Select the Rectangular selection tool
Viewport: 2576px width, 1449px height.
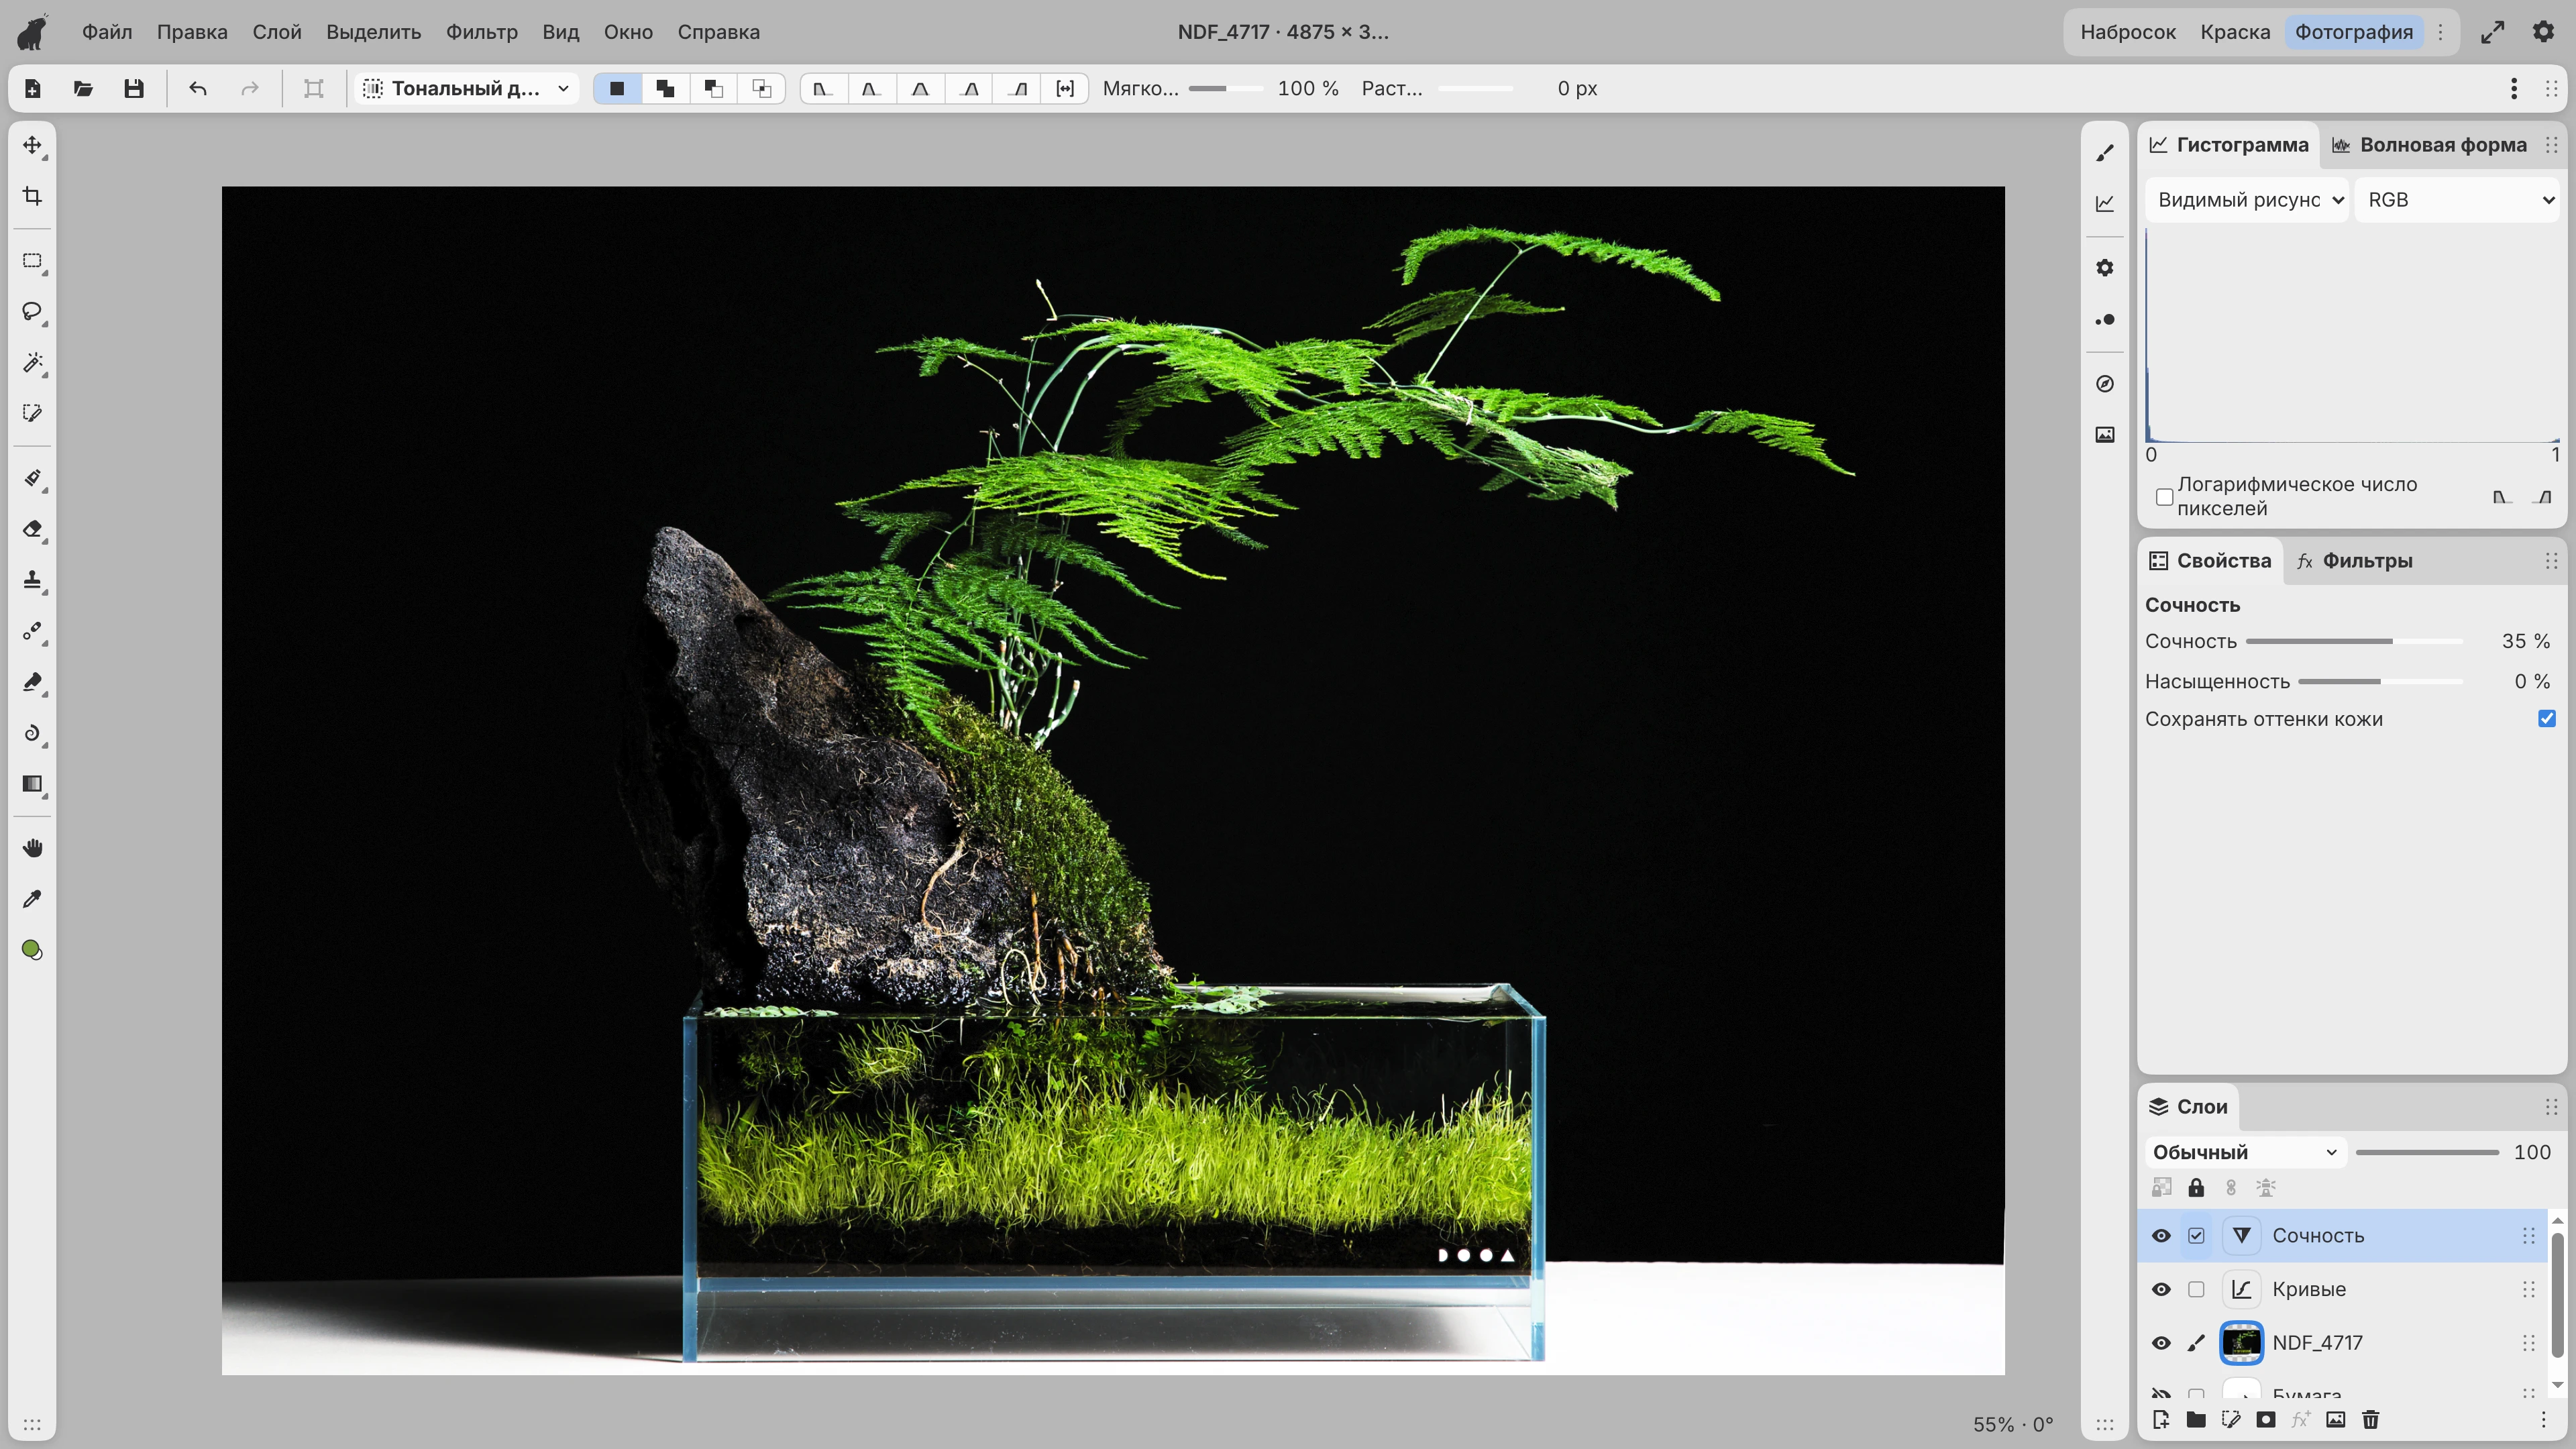point(32,261)
